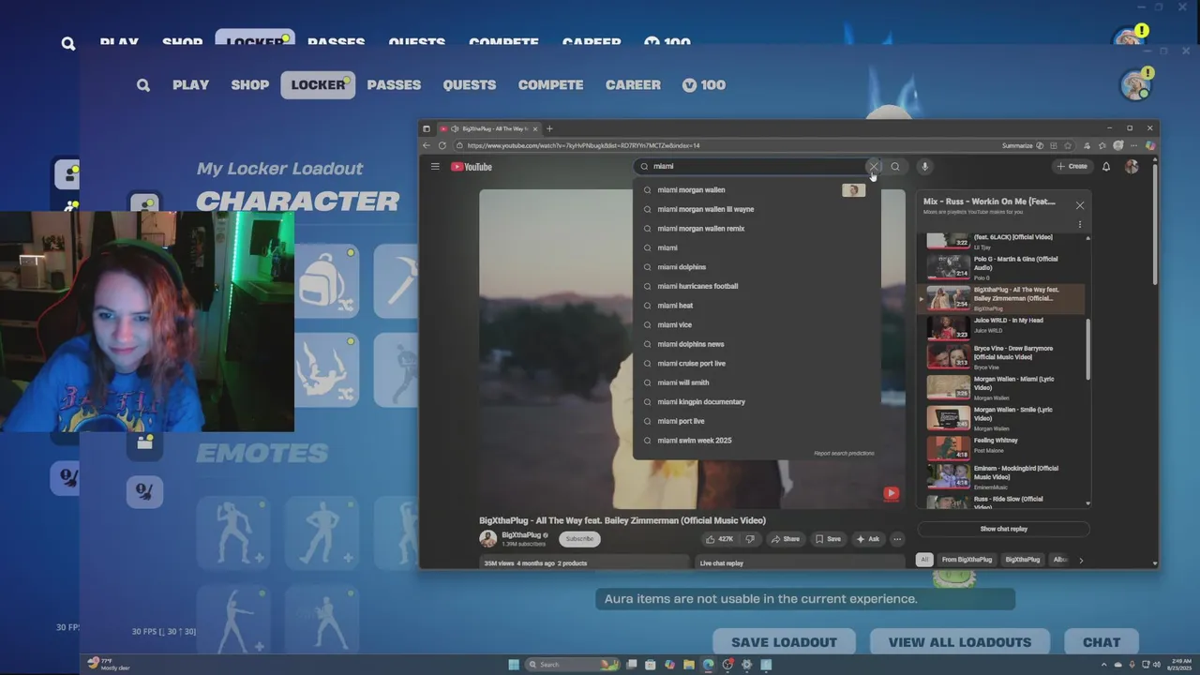Open the taskbar weather widget

pos(108,664)
